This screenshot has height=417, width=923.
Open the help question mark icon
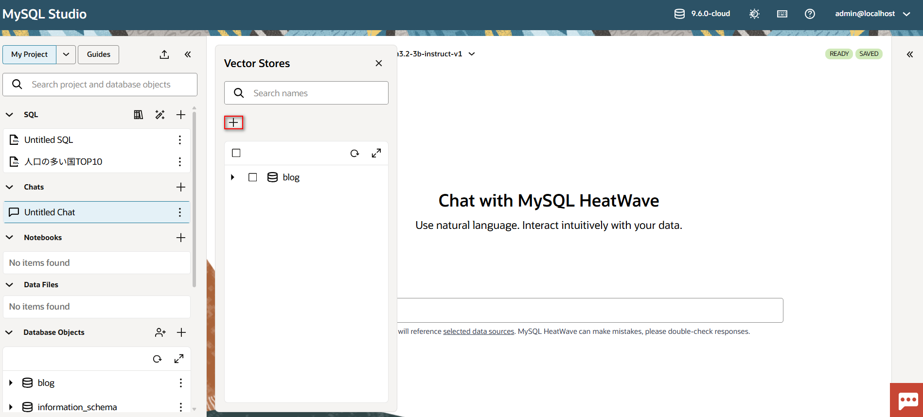(810, 14)
